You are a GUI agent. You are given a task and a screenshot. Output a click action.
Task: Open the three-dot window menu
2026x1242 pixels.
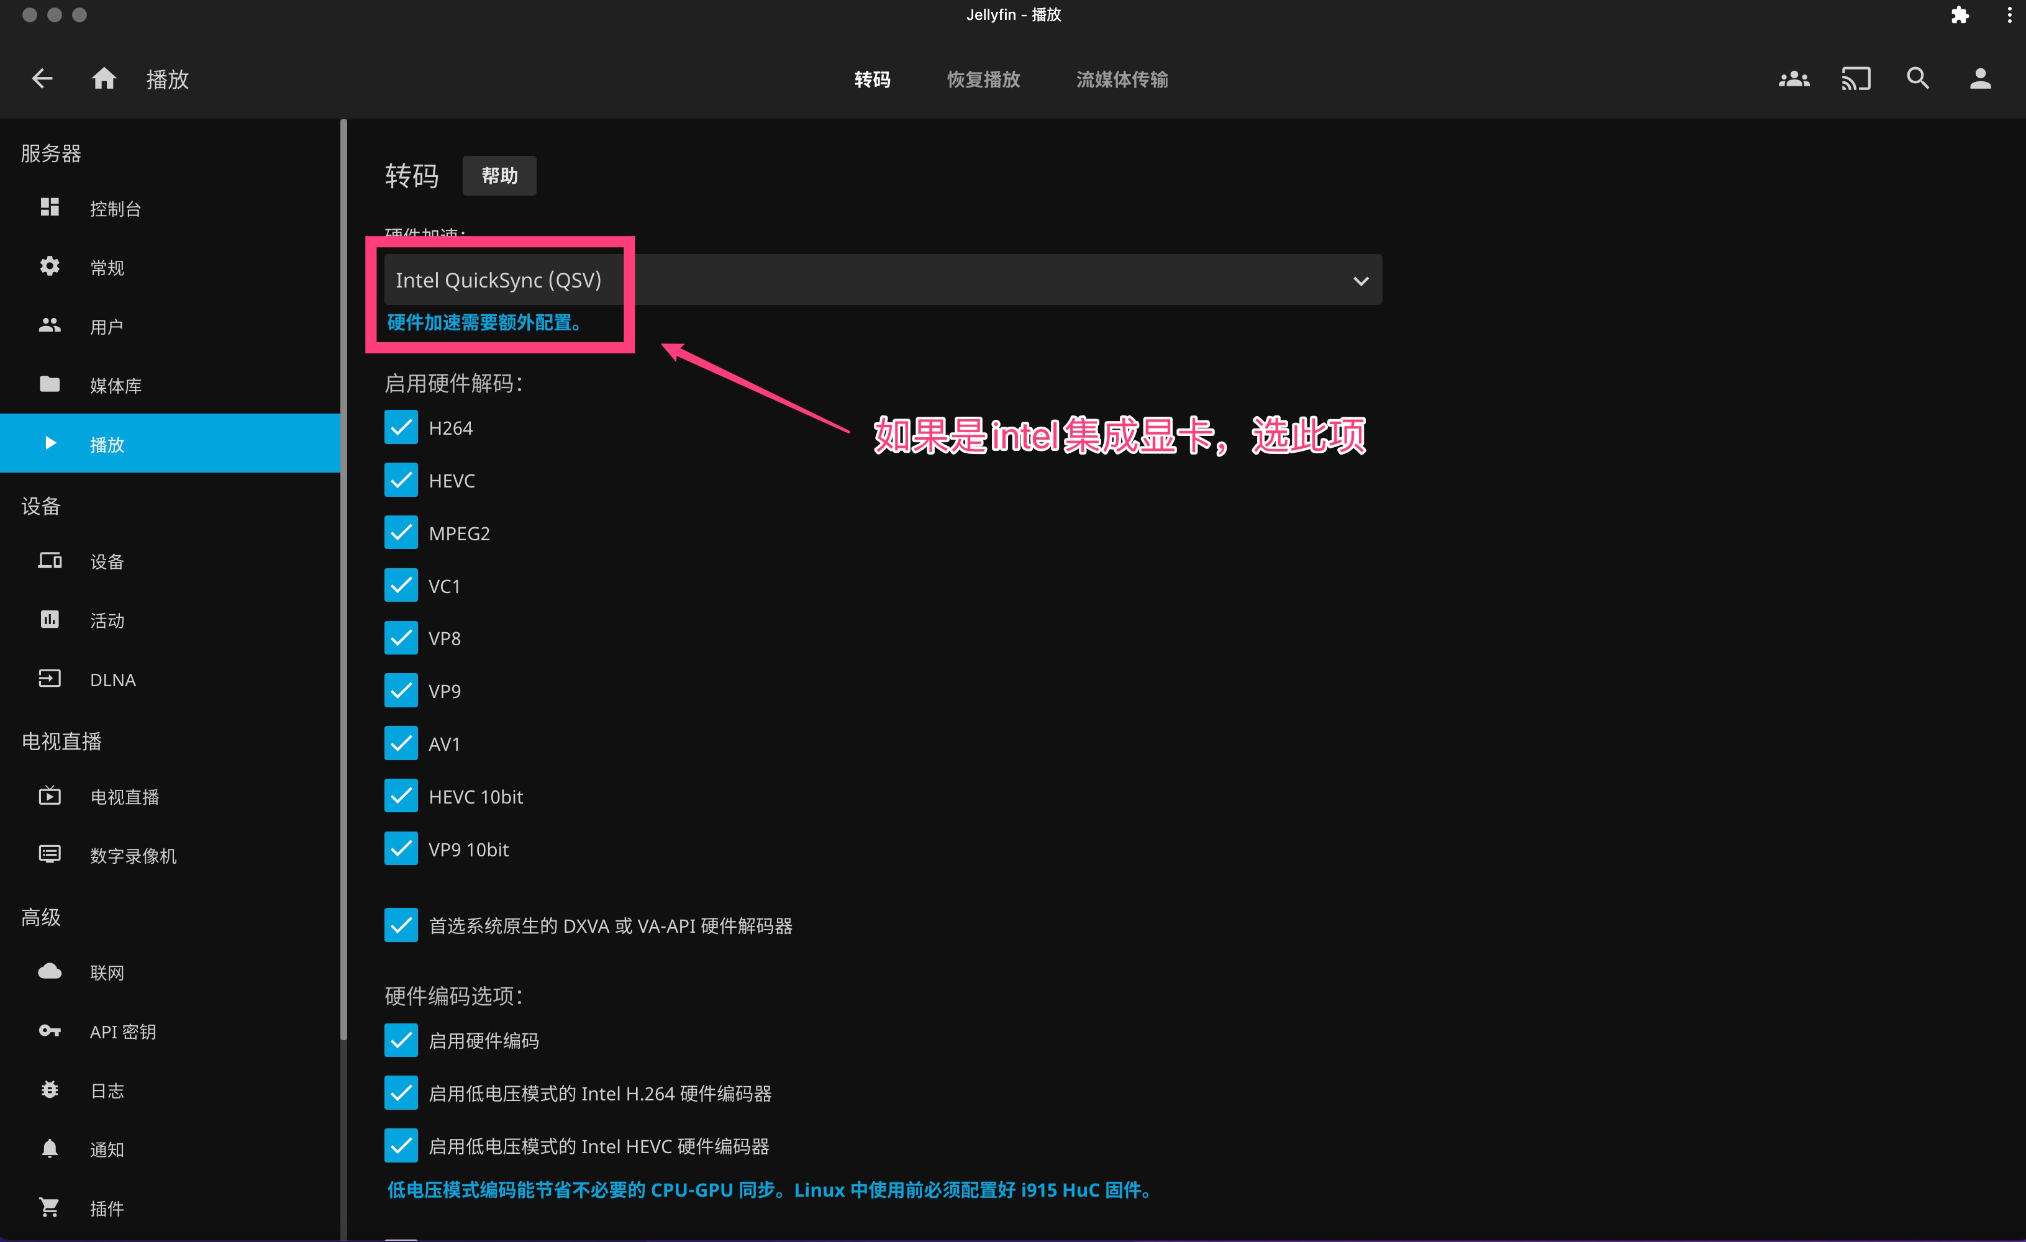2009,15
